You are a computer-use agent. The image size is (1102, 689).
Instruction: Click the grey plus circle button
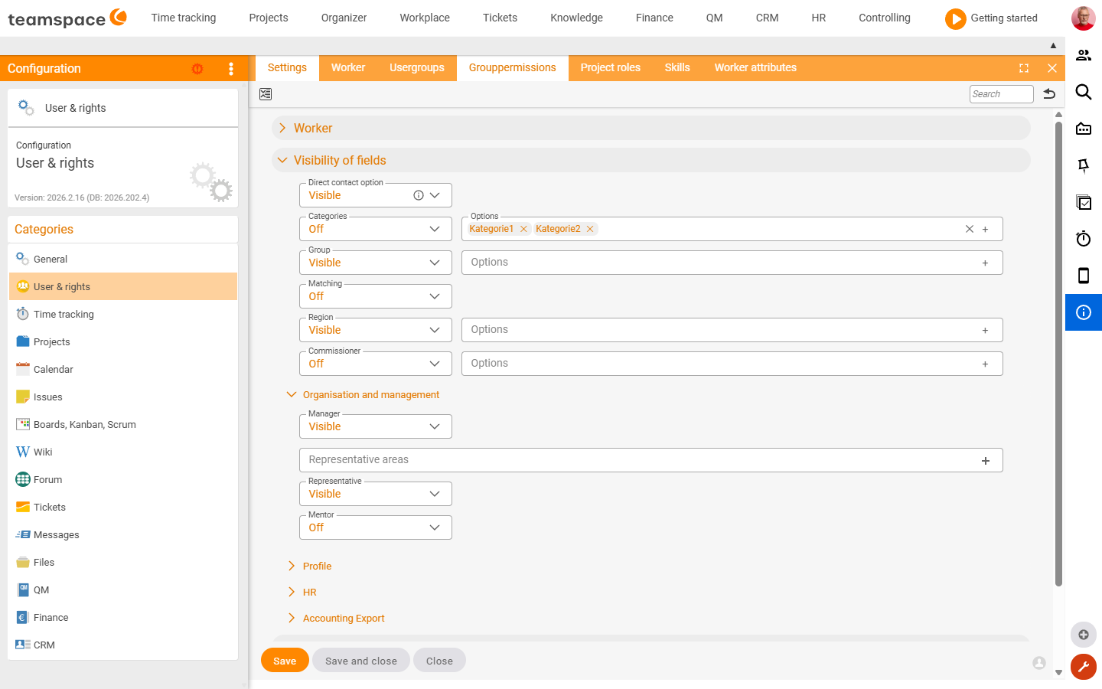tap(1084, 635)
